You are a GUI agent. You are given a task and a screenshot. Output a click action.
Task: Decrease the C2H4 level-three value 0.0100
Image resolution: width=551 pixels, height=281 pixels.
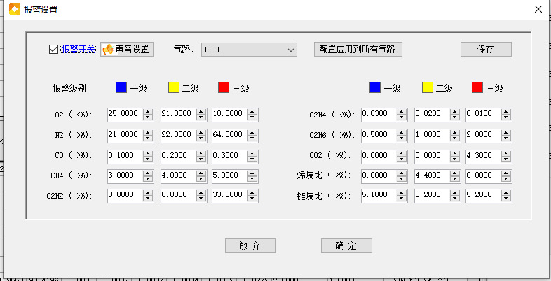point(506,118)
